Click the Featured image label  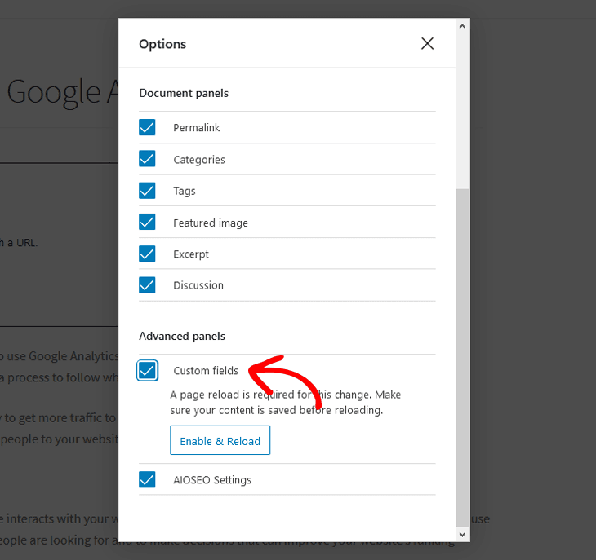(x=211, y=223)
